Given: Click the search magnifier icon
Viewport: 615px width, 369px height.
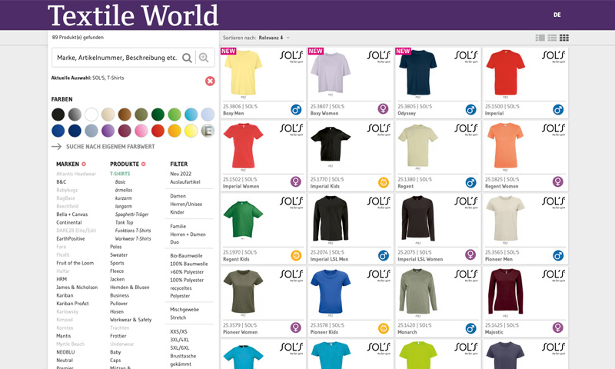Looking at the screenshot, I should click(187, 58).
